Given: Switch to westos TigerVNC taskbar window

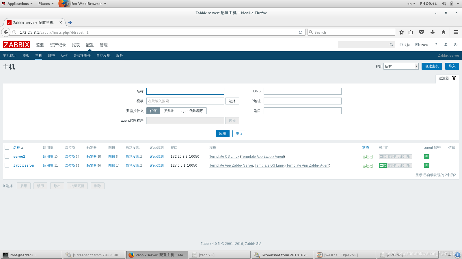Looking at the screenshot, I should coord(344,255).
